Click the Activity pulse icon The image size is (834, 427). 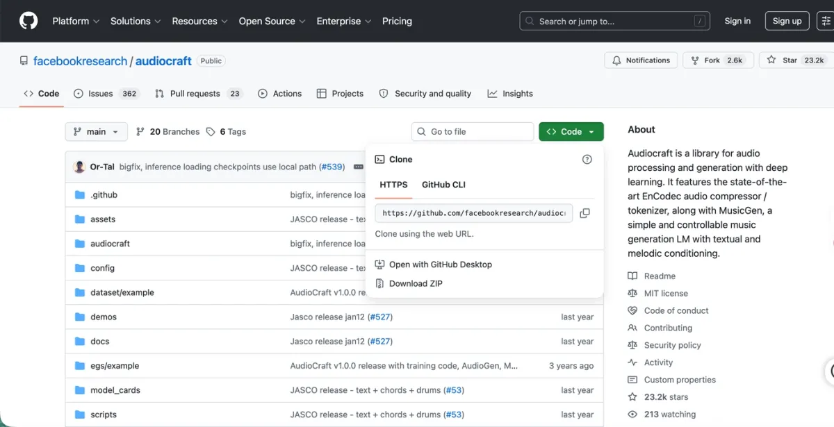pos(632,362)
